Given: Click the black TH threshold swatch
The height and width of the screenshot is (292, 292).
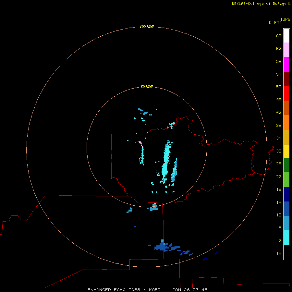Looking at the screenshot, I should [286, 252].
